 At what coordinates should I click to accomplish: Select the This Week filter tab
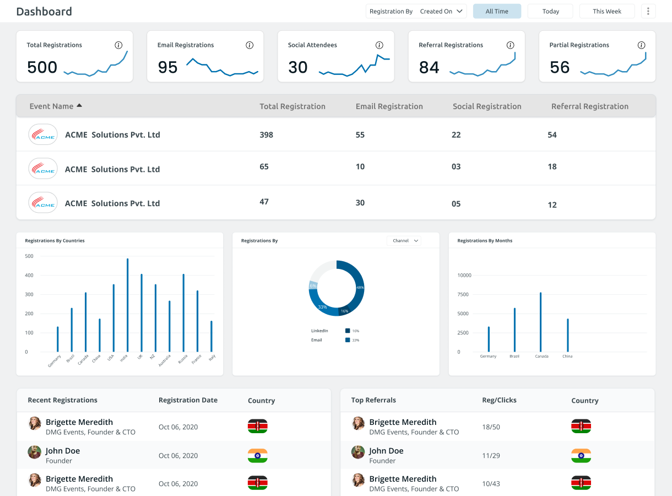(606, 11)
